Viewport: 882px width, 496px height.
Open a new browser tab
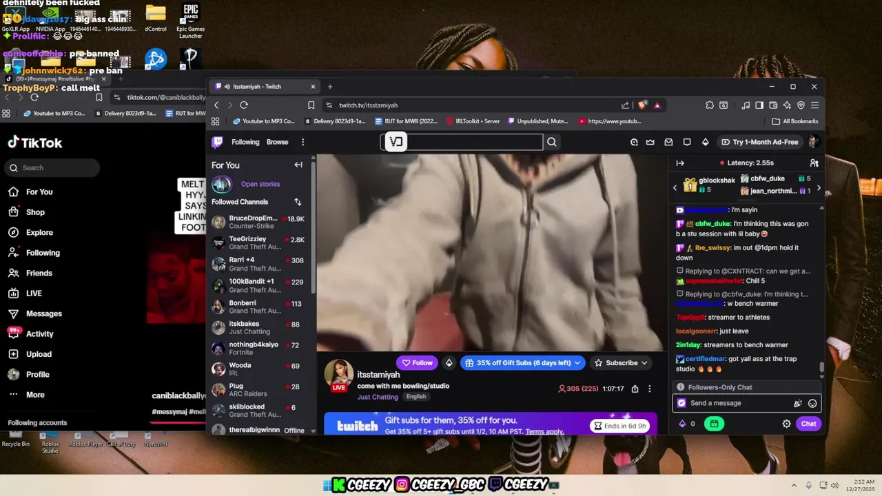click(x=330, y=87)
